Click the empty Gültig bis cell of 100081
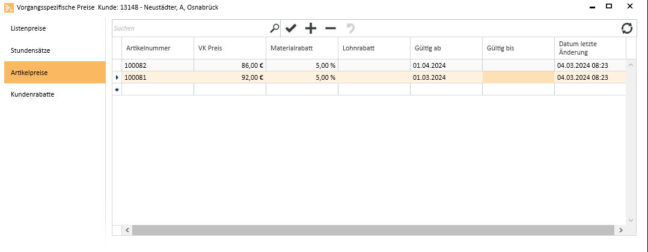This screenshot has width=648, height=252. point(518,77)
